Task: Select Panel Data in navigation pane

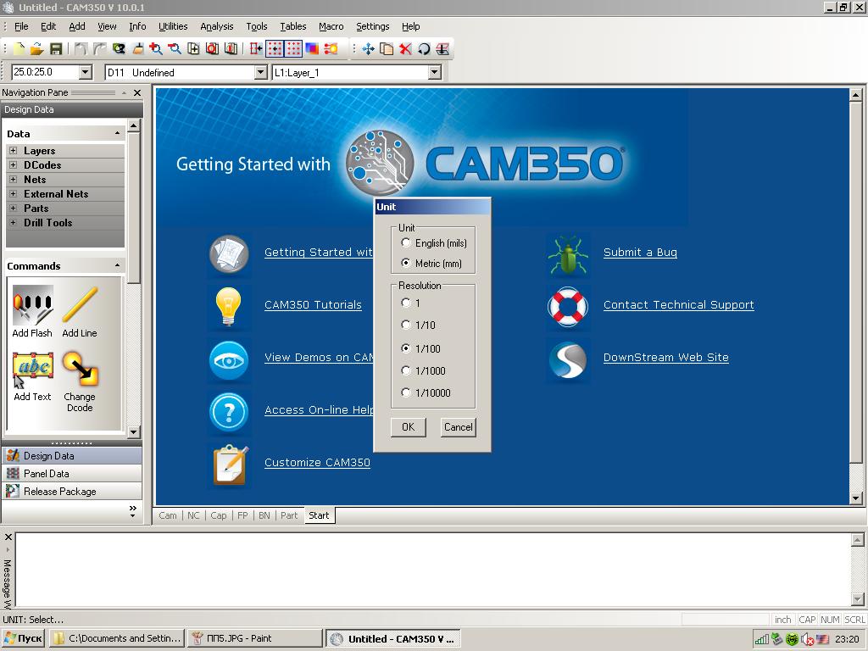Action: point(71,473)
